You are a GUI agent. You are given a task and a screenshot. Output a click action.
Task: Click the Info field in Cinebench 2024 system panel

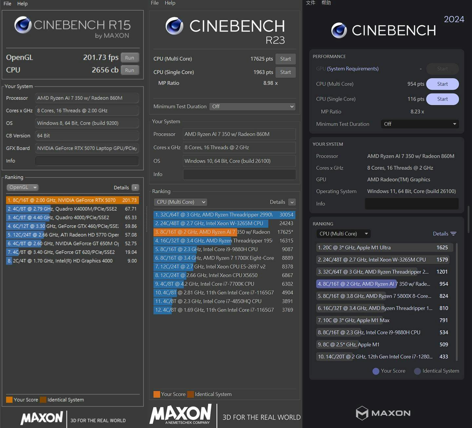(412, 204)
